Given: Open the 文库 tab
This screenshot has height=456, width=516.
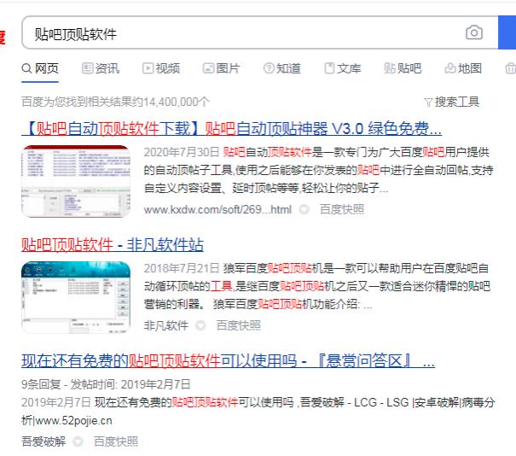Looking at the screenshot, I should (x=343, y=68).
